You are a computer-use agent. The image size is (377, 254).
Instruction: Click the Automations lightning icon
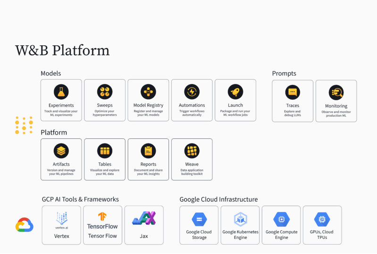pyautogui.click(x=192, y=92)
